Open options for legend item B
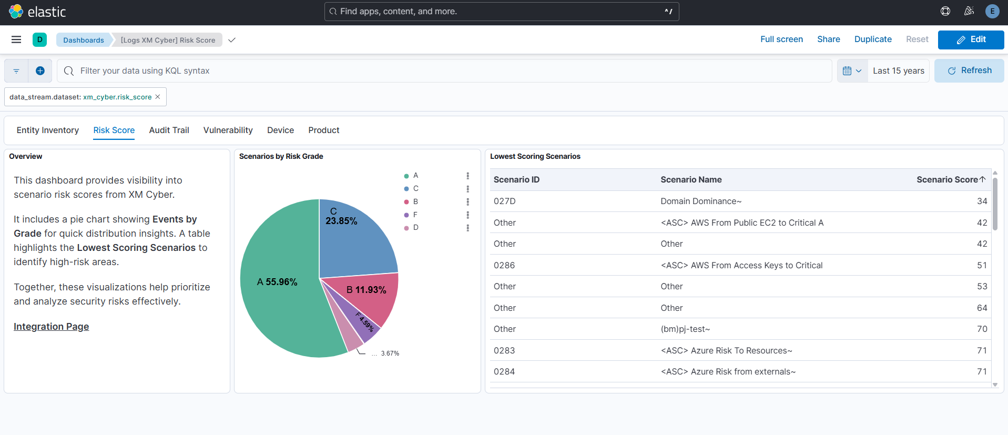Screen dimensions: 1008x435 click(468, 201)
